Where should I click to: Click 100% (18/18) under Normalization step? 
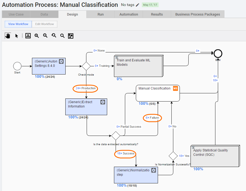click(127, 186)
